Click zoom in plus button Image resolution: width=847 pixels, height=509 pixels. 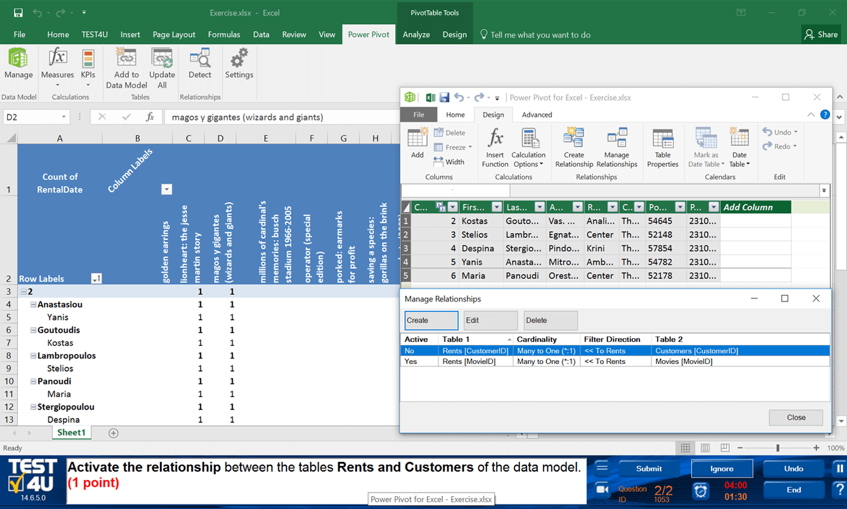pos(816,448)
